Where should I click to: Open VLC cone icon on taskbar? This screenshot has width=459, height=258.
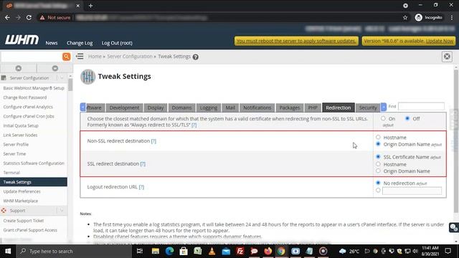point(212,252)
